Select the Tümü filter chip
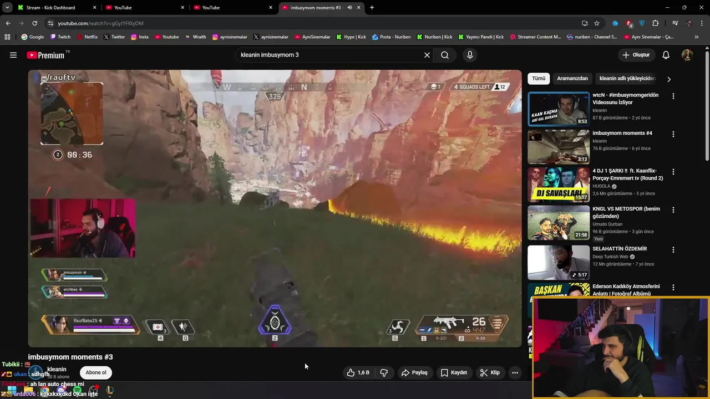The image size is (710, 399). 539,78
